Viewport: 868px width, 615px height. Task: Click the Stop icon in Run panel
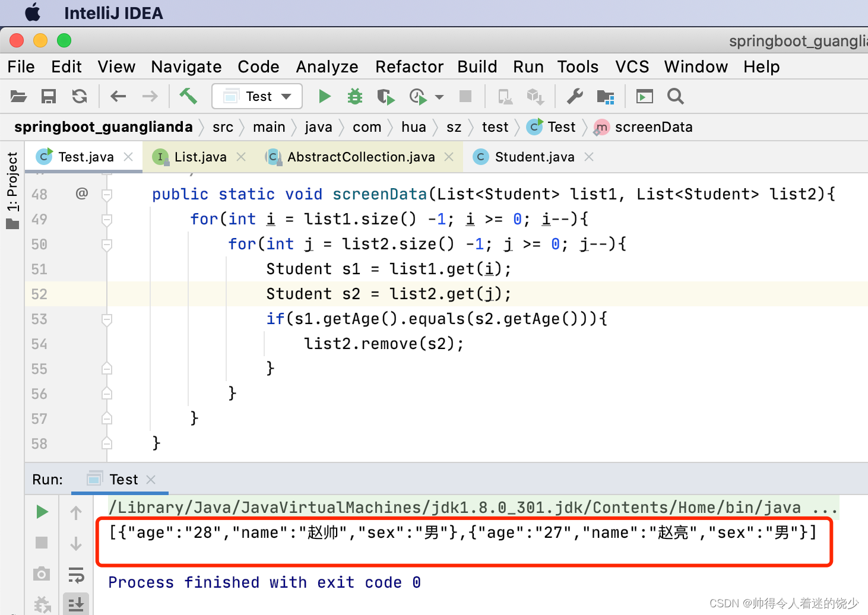coord(42,543)
